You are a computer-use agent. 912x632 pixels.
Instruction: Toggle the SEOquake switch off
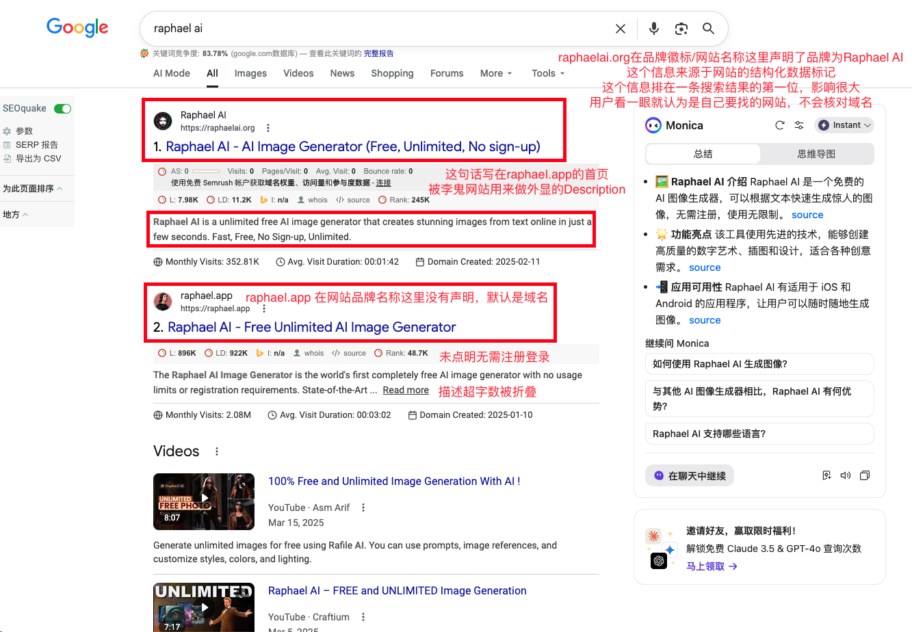[62, 109]
